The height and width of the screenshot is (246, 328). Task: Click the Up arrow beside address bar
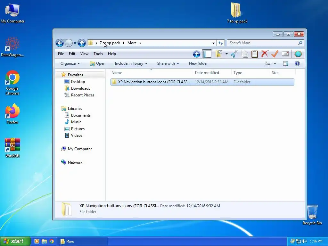82,43
